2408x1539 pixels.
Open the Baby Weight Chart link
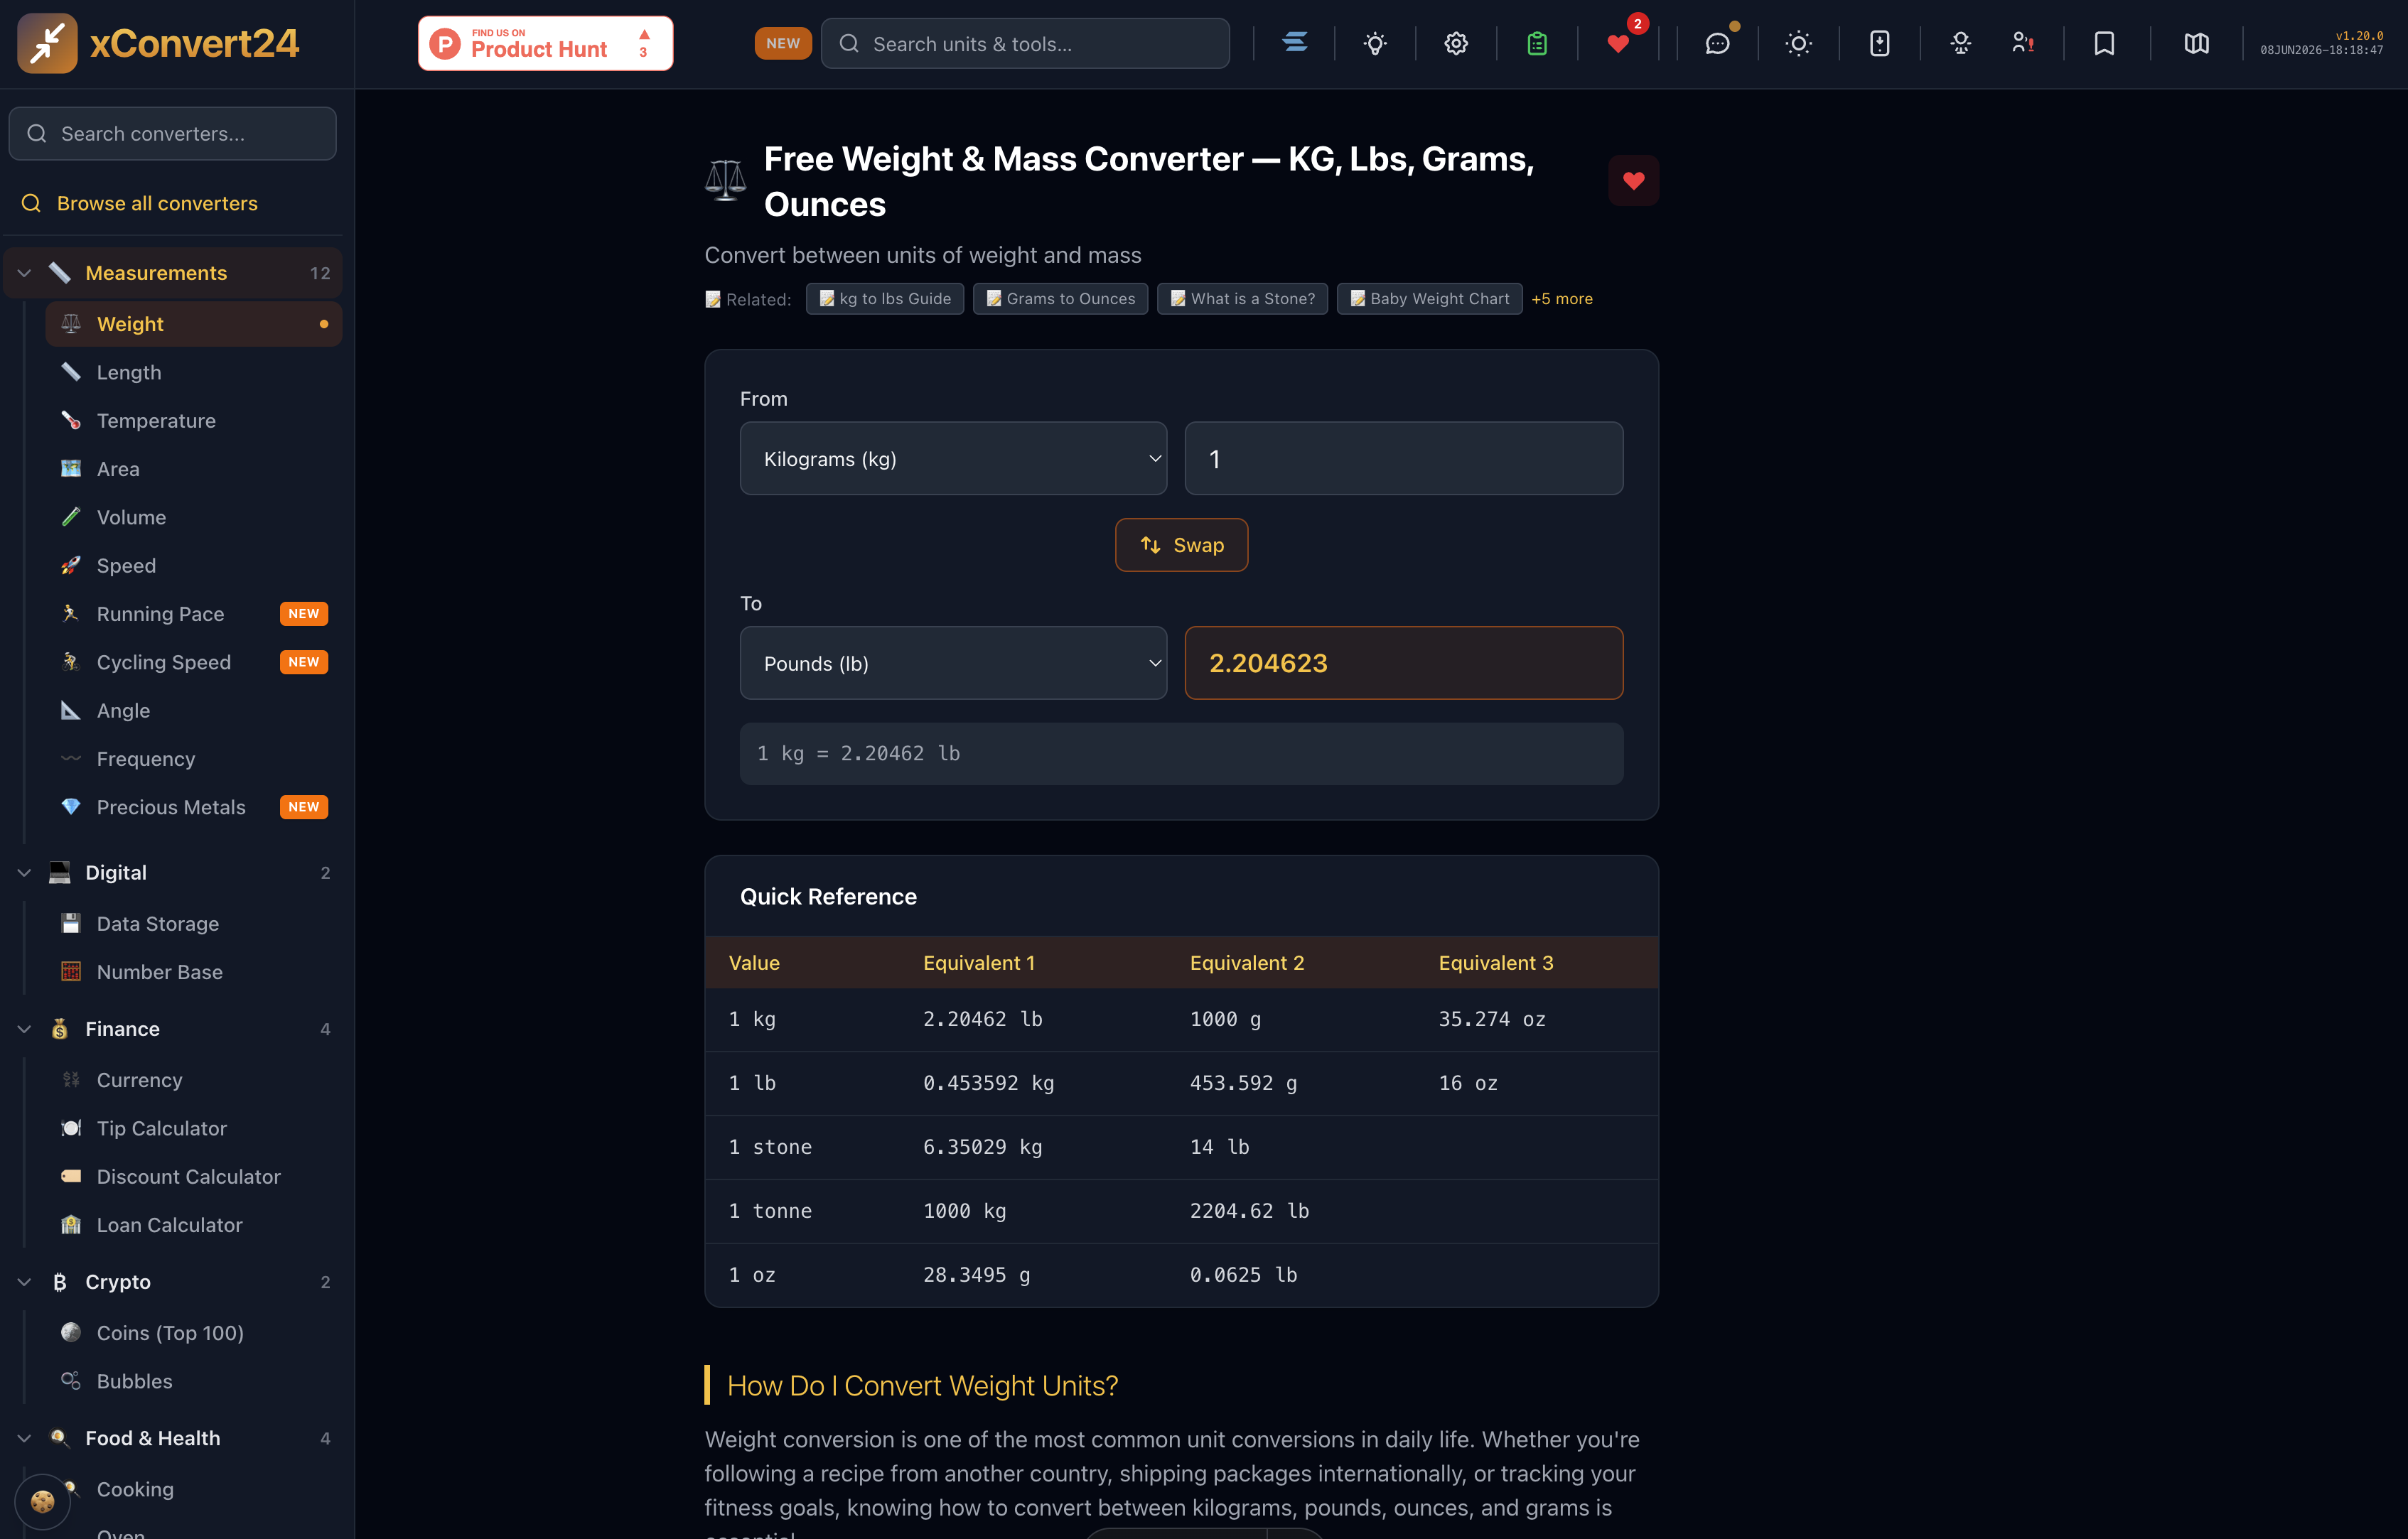pos(1429,299)
